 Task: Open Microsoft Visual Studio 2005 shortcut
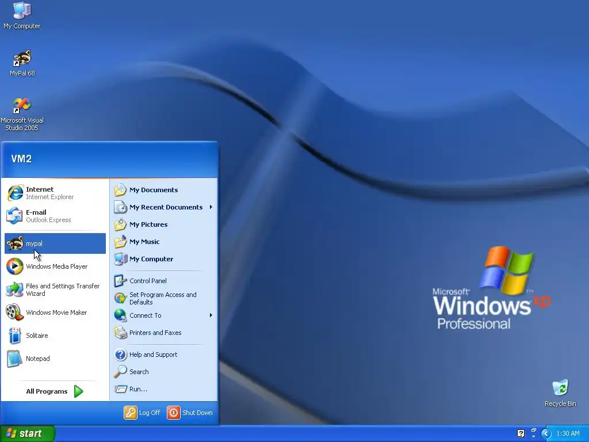coord(22,114)
